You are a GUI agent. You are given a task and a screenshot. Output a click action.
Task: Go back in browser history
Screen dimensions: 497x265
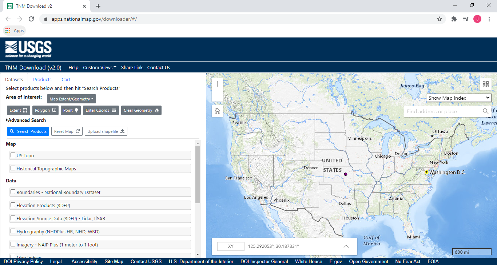coord(8,19)
